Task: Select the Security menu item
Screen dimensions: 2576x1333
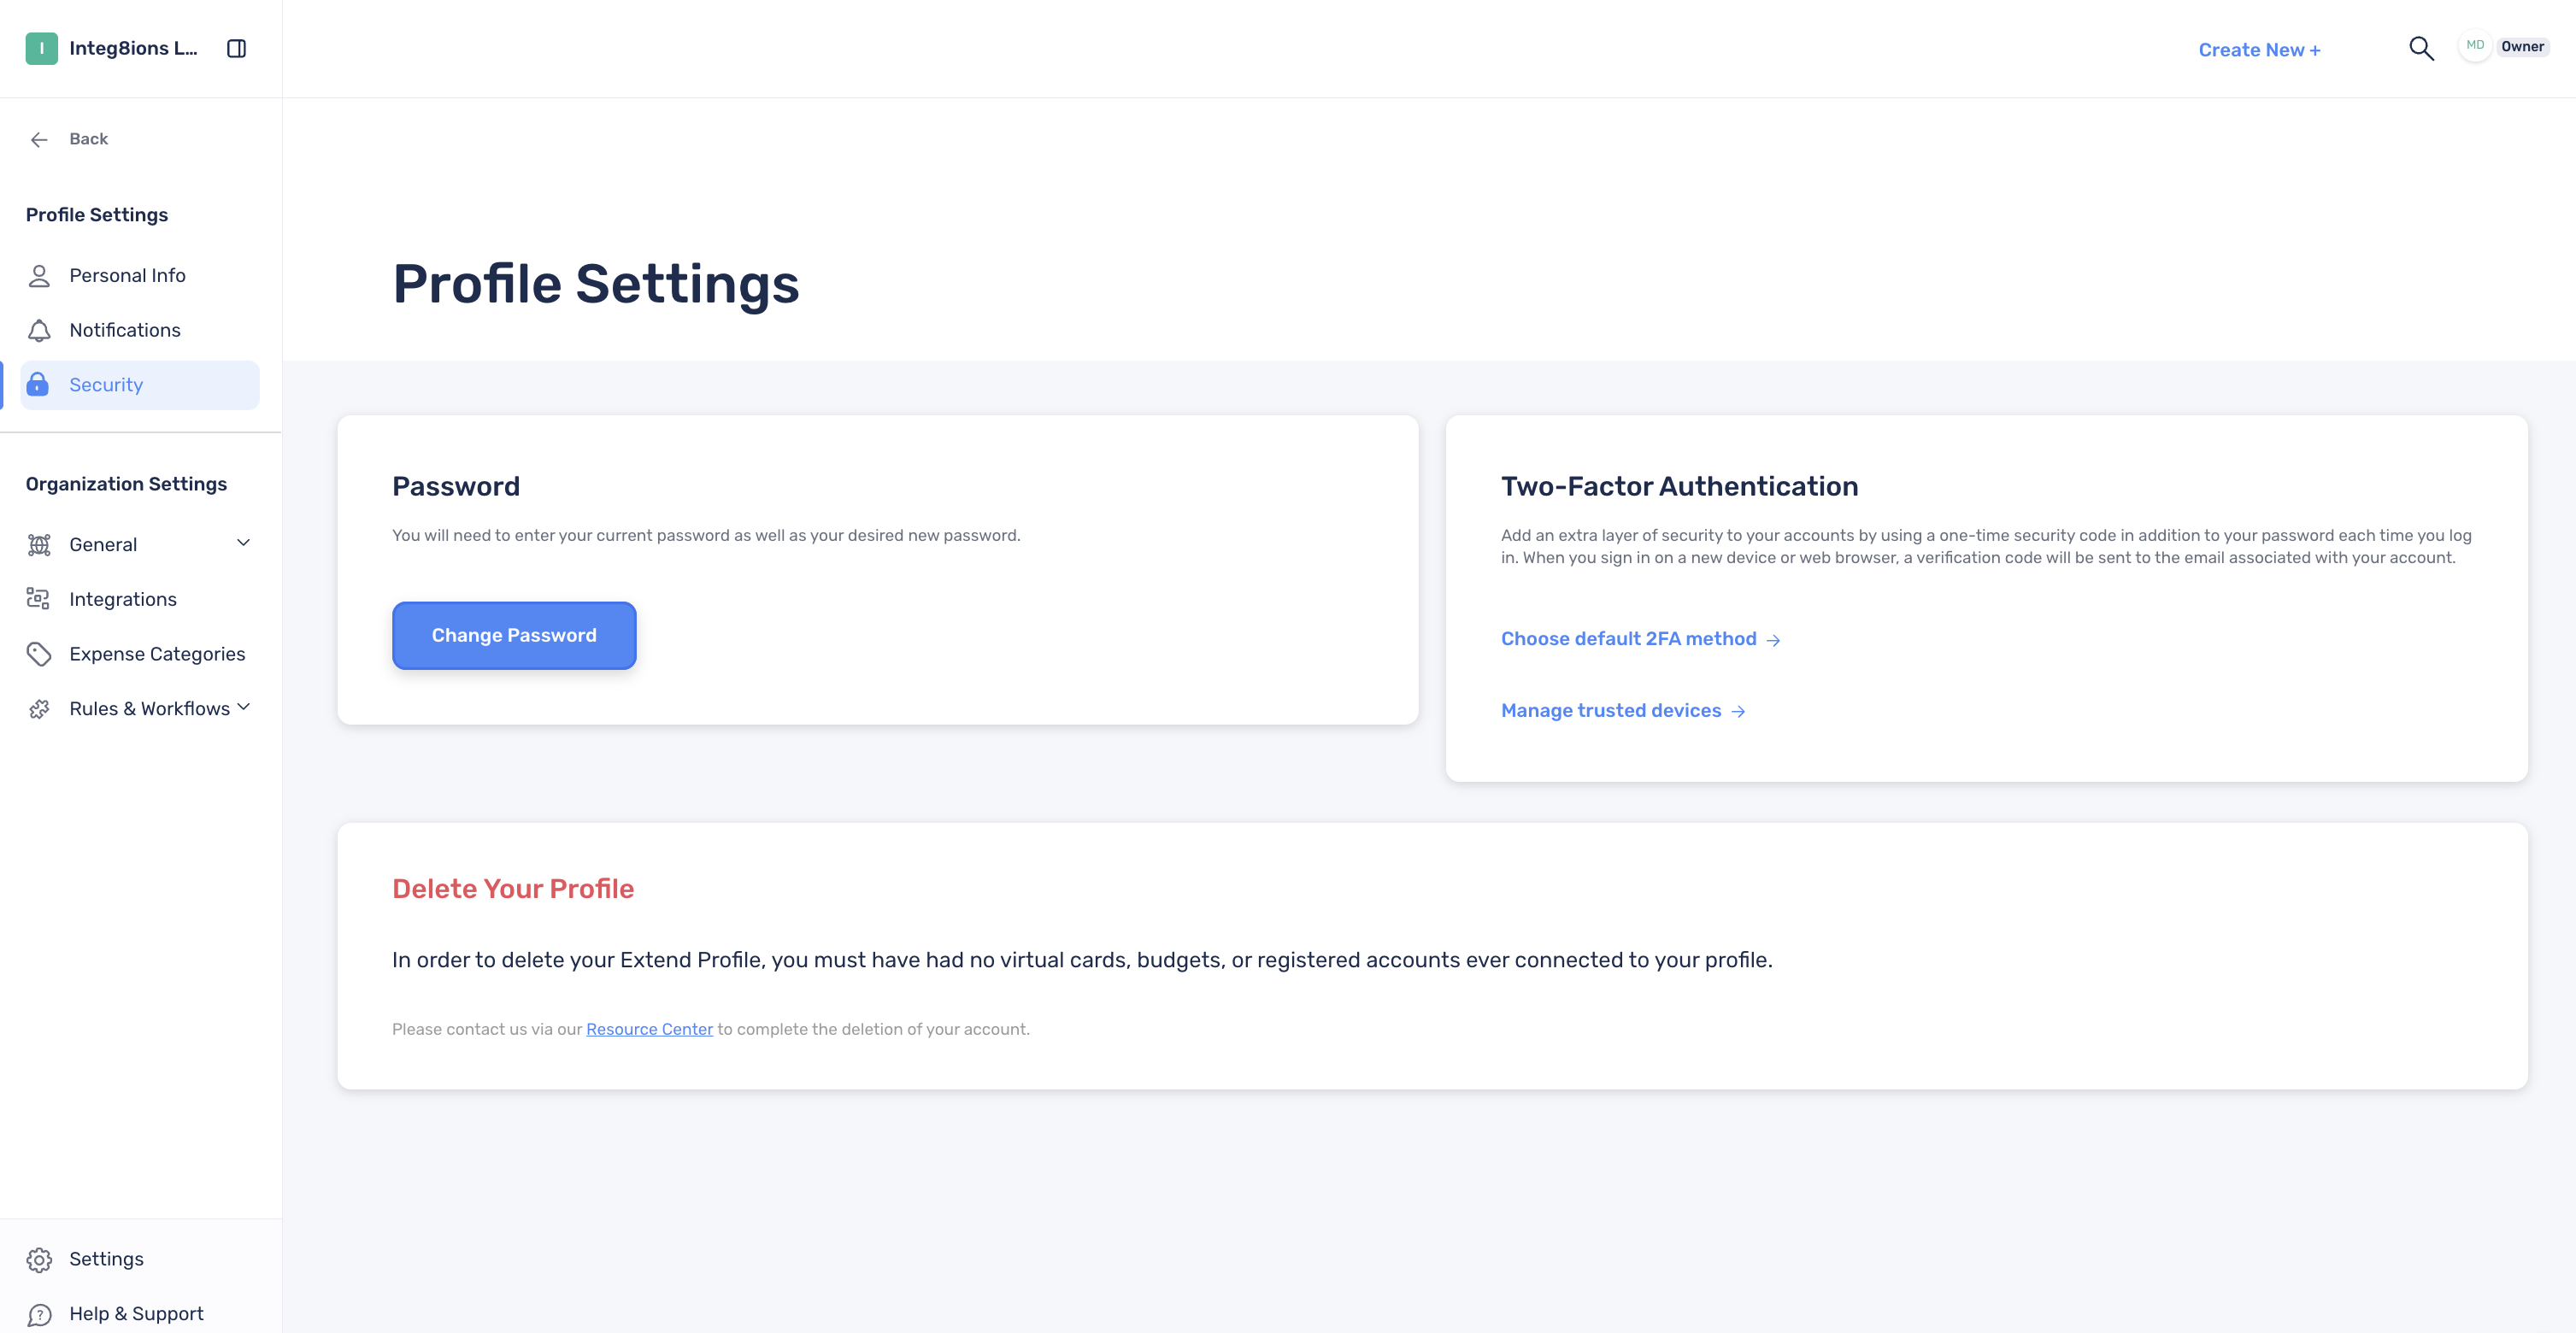Action: (x=140, y=385)
